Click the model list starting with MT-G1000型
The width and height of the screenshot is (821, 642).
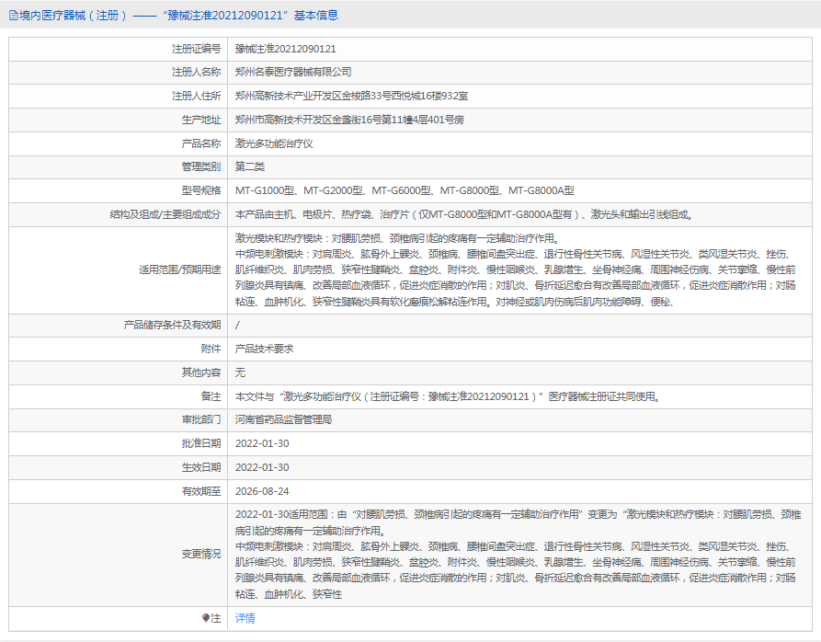pyautogui.click(x=405, y=190)
